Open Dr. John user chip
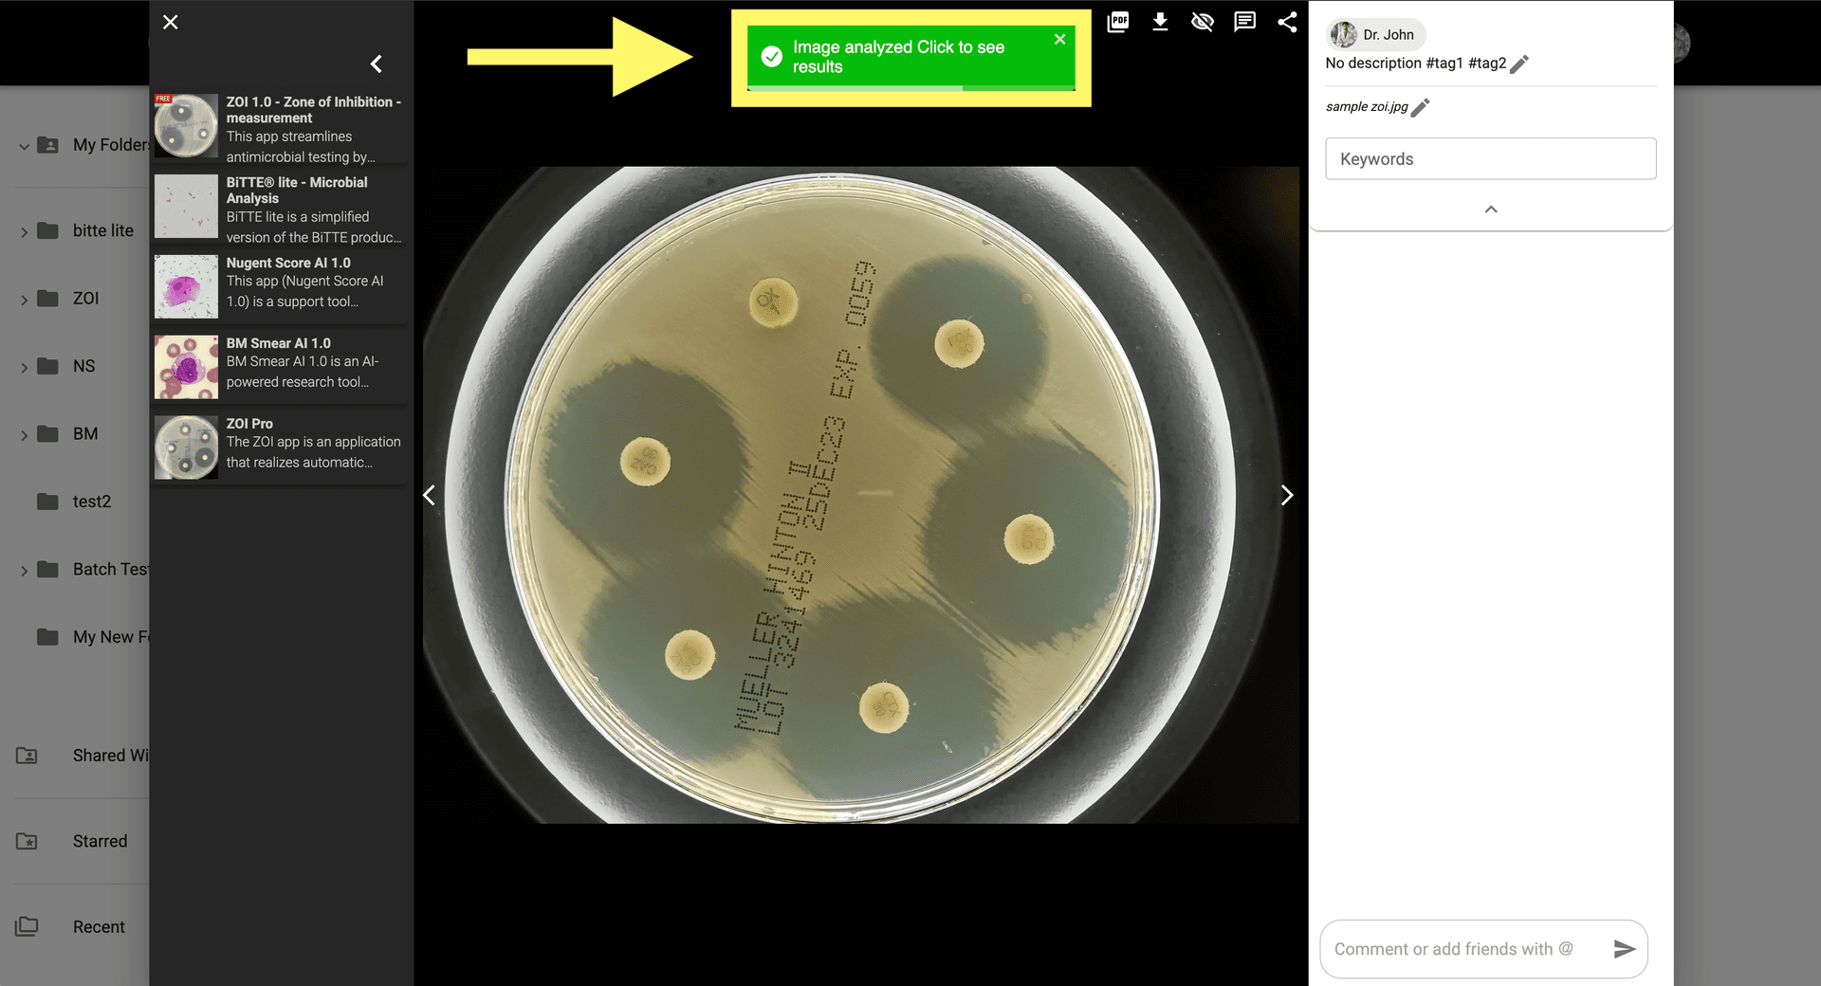 [x=1375, y=35]
